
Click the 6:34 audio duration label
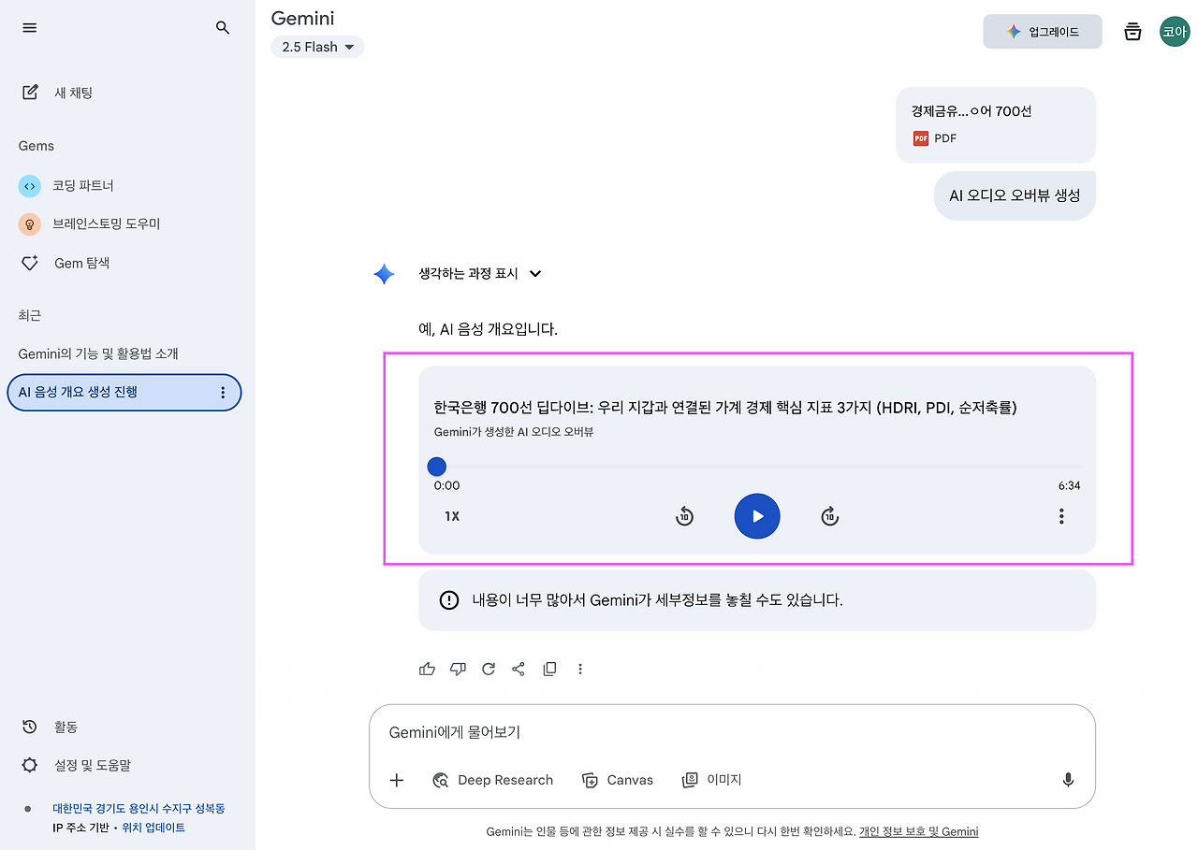pos(1069,485)
